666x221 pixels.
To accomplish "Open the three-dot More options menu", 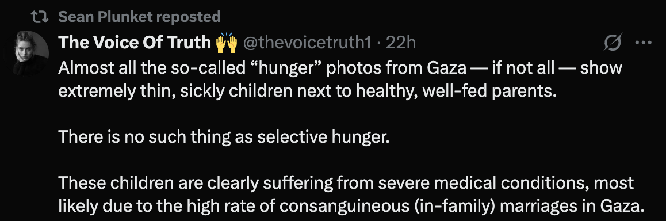I will click(x=643, y=43).
